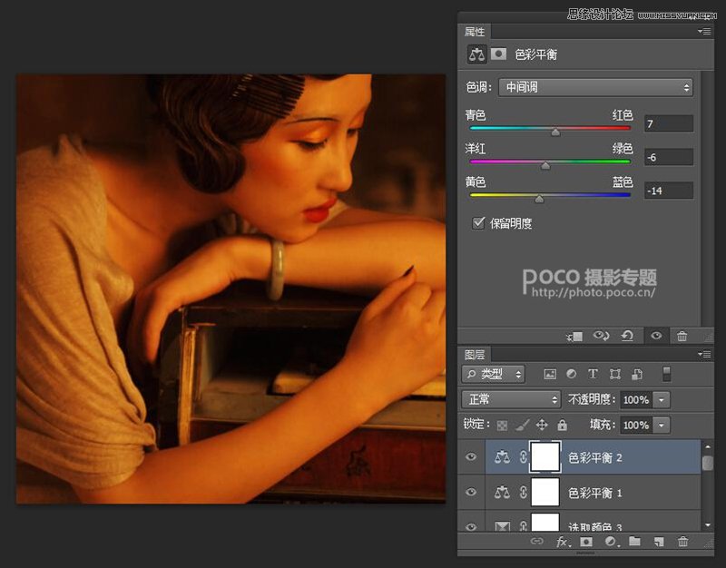Hide the 选取颜色 3 layer

coord(471,527)
